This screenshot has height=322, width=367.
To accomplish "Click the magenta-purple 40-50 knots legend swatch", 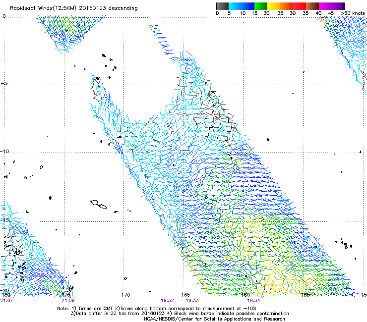I will (x=332, y=6).
